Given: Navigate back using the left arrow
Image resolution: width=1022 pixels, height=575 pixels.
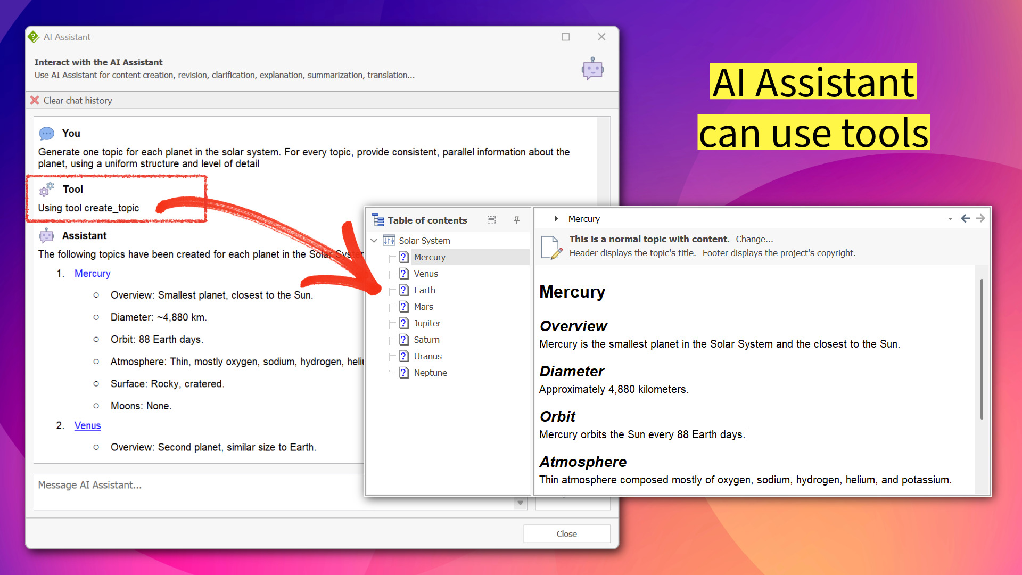Looking at the screenshot, I should click(x=966, y=218).
